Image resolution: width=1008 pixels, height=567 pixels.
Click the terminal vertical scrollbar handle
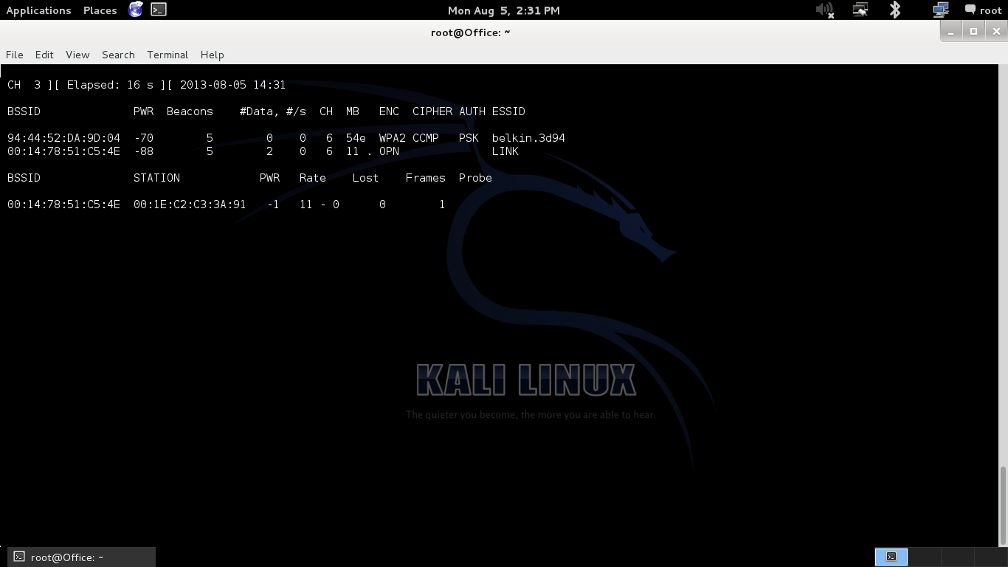click(x=1003, y=504)
